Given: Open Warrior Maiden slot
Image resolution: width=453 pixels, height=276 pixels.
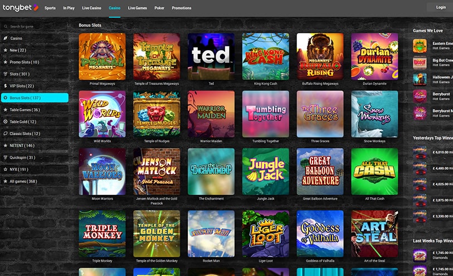Looking at the screenshot, I should point(211,114).
